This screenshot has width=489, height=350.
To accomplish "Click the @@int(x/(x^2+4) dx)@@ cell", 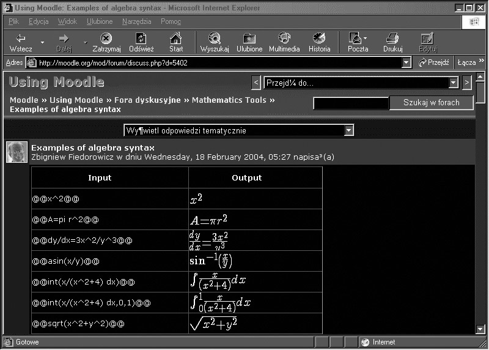I will point(110,282).
